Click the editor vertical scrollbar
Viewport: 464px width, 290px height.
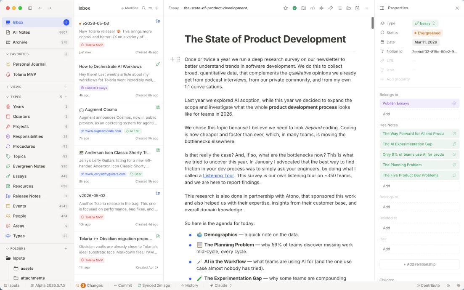[x=373, y=23]
